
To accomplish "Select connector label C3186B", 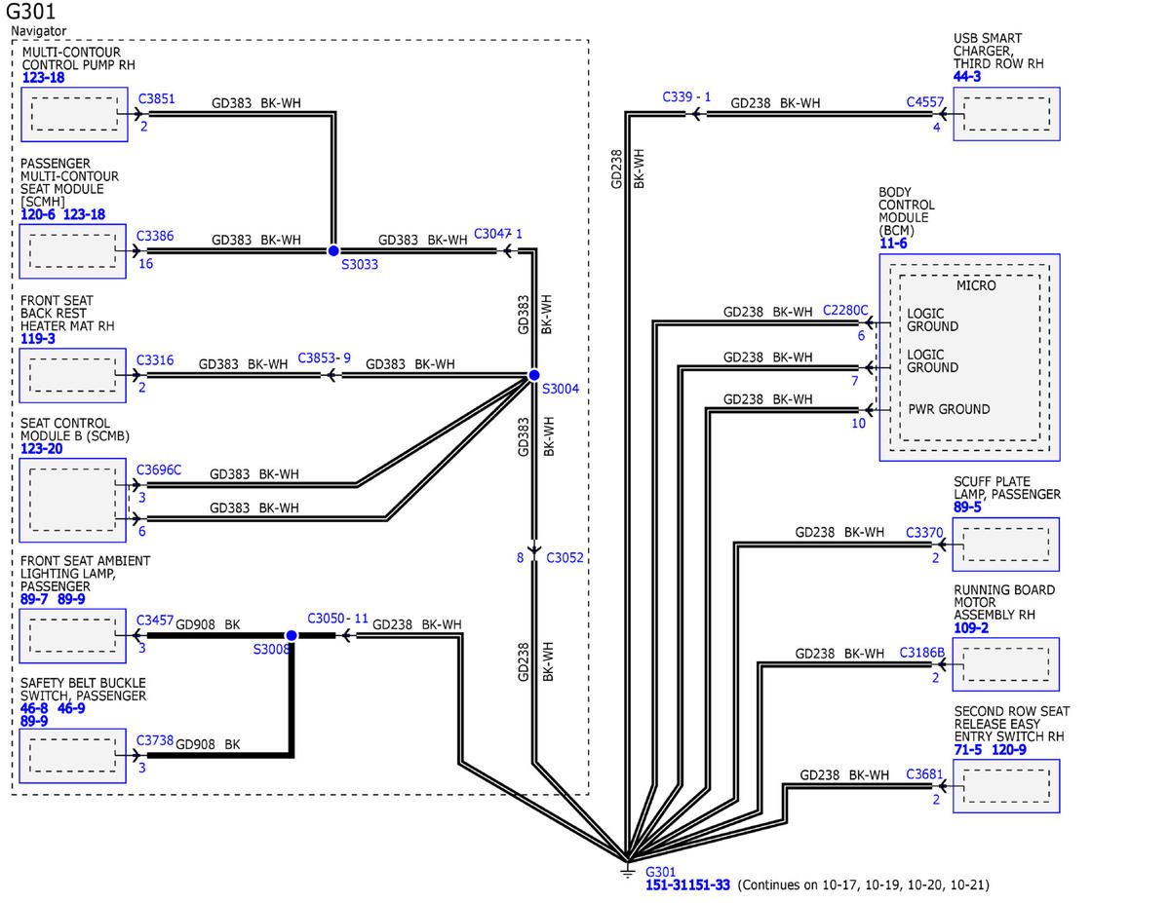I will pyautogui.click(x=921, y=653).
